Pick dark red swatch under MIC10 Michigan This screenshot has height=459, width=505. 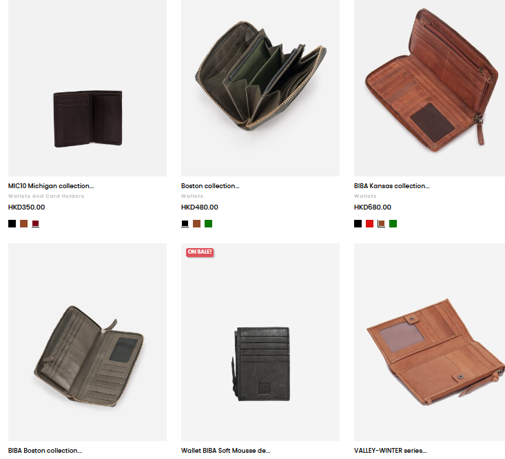click(35, 223)
